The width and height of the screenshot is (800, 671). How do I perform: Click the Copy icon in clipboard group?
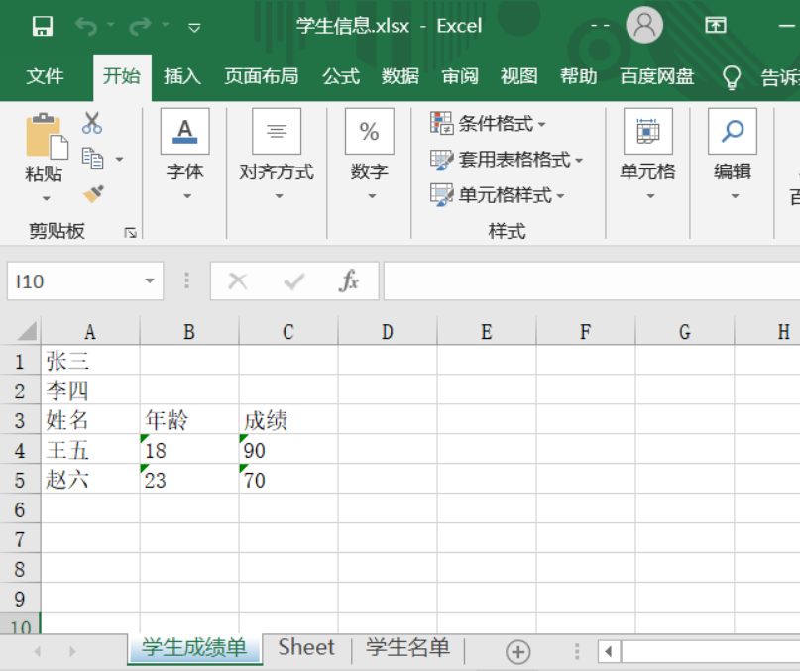pyautogui.click(x=93, y=159)
